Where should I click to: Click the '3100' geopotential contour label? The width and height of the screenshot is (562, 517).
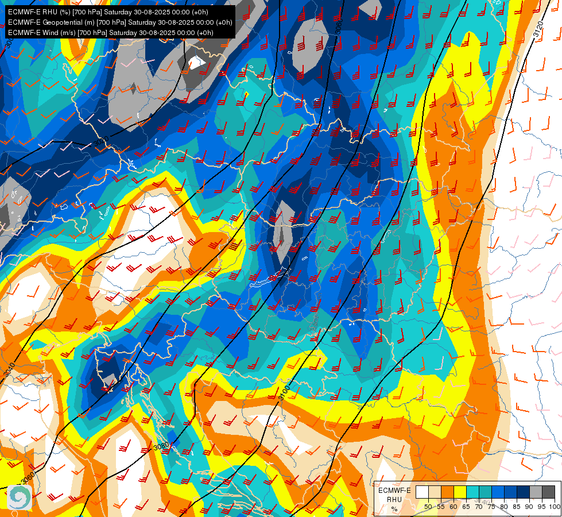pyautogui.click(x=284, y=393)
